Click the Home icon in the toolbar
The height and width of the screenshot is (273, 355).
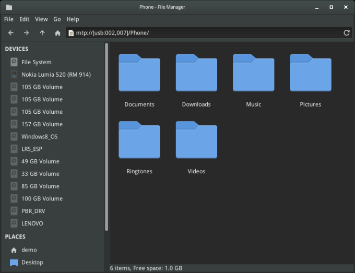click(x=57, y=33)
